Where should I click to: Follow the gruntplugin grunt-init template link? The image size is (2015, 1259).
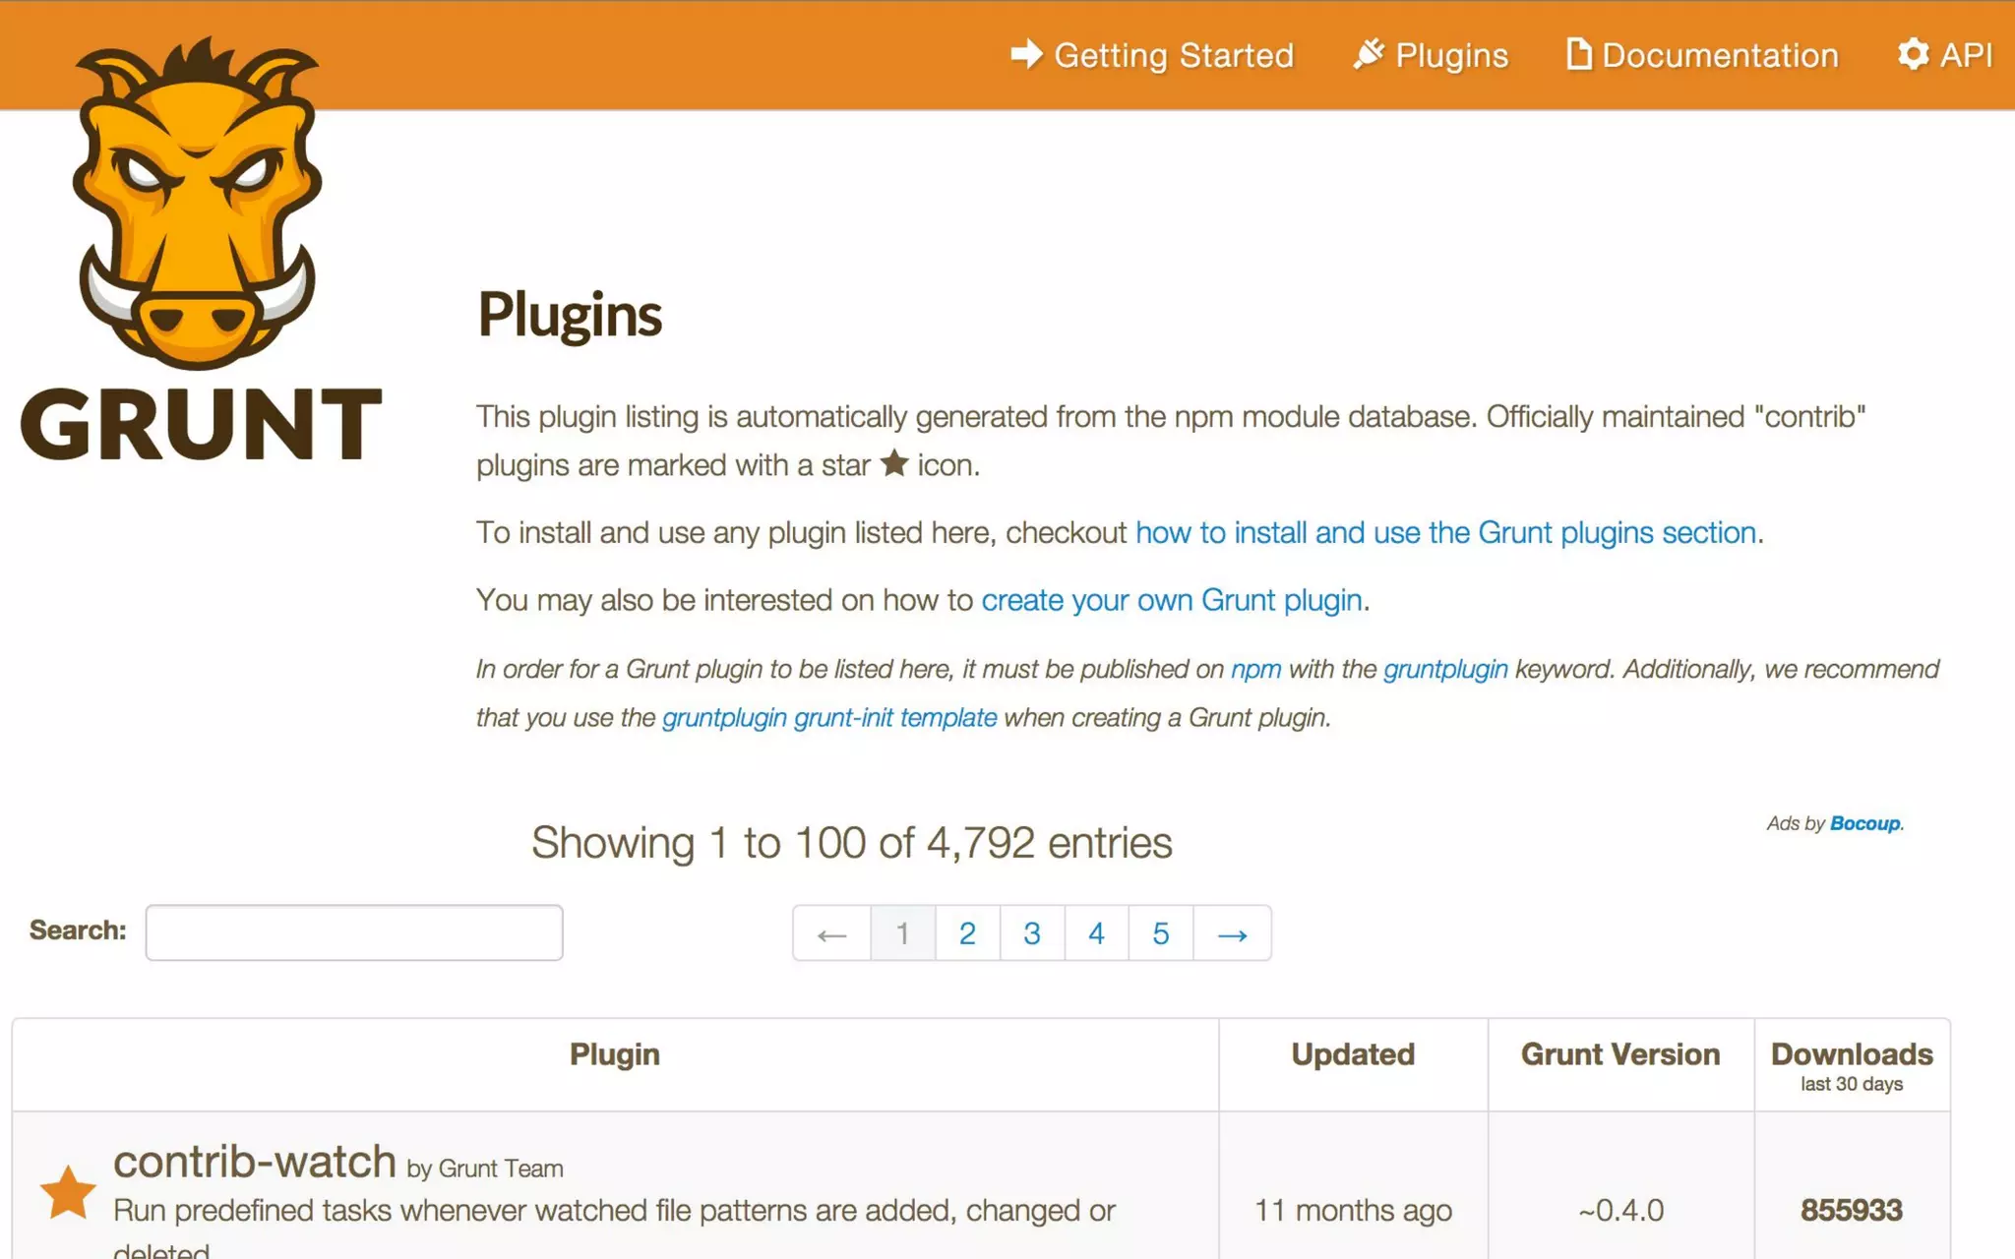tap(828, 718)
